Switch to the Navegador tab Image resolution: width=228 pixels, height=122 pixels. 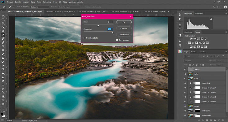tap(199, 13)
